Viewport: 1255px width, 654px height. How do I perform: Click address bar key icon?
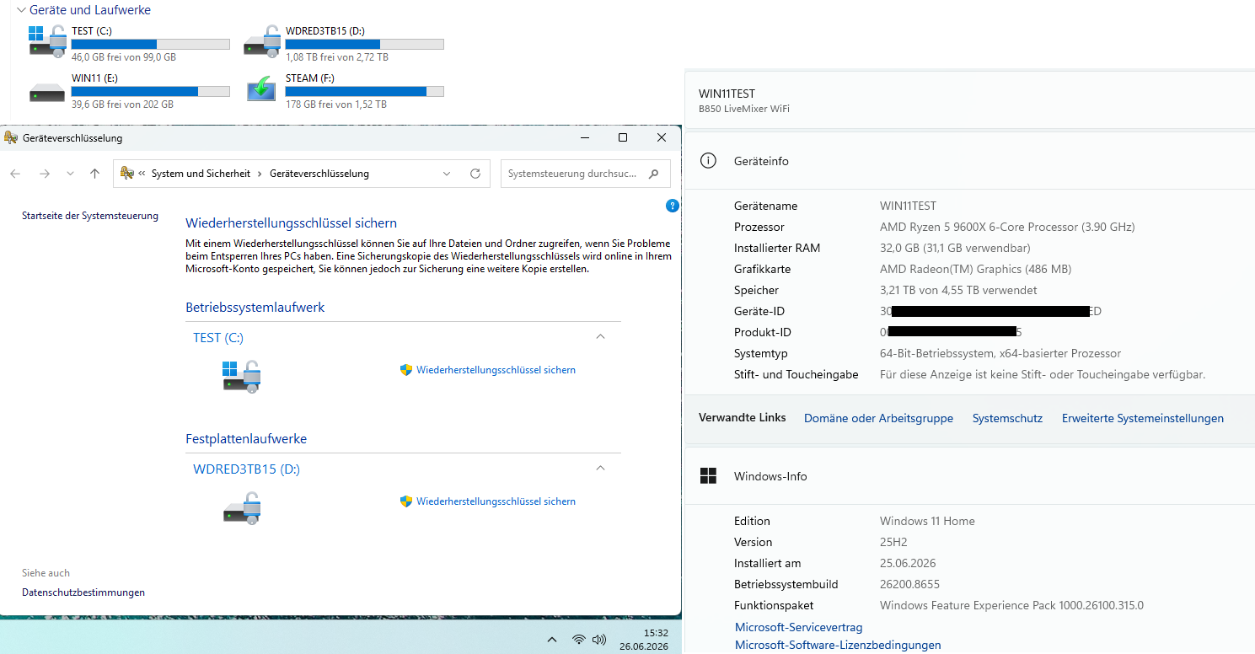(127, 174)
